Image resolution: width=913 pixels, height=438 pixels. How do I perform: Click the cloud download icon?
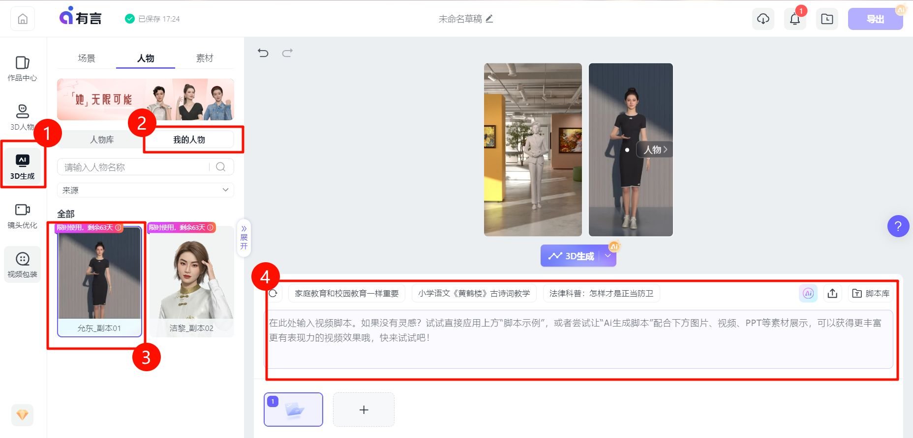[x=763, y=19]
